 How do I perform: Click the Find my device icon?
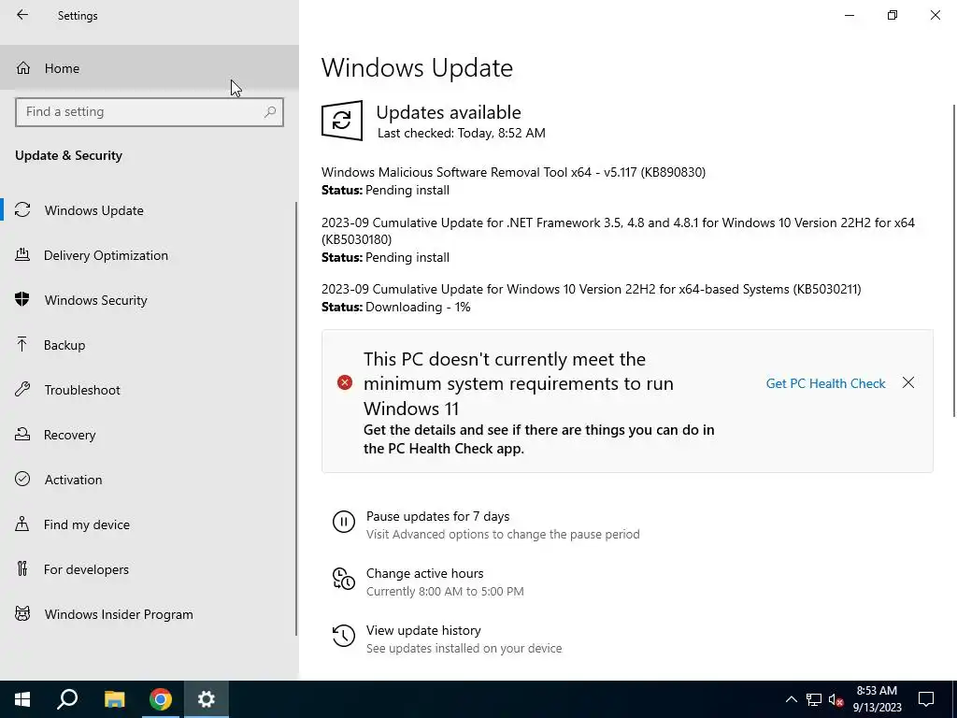pyautogui.click(x=22, y=524)
